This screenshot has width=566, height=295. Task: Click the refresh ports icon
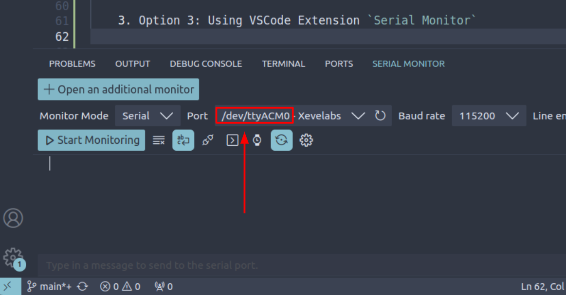pyautogui.click(x=380, y=116)
